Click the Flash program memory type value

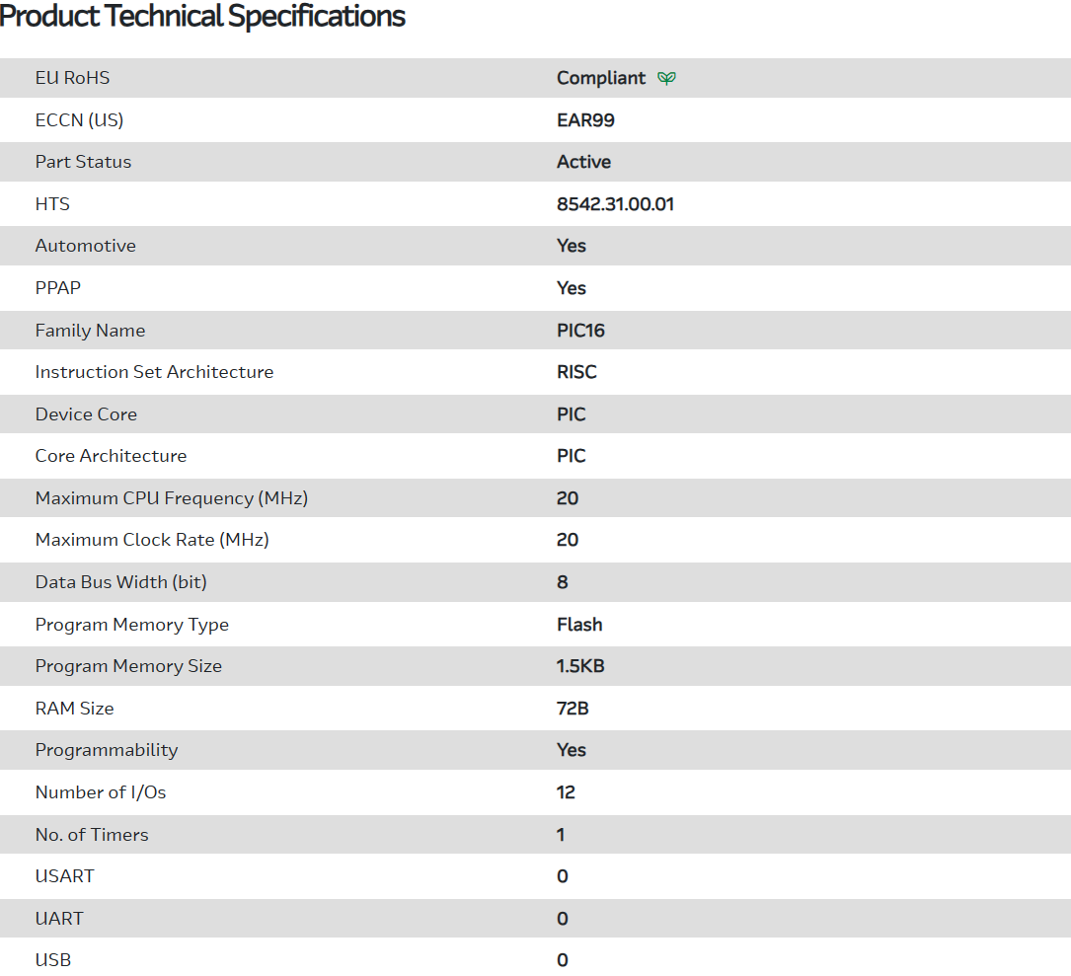[x=579, y=625]
